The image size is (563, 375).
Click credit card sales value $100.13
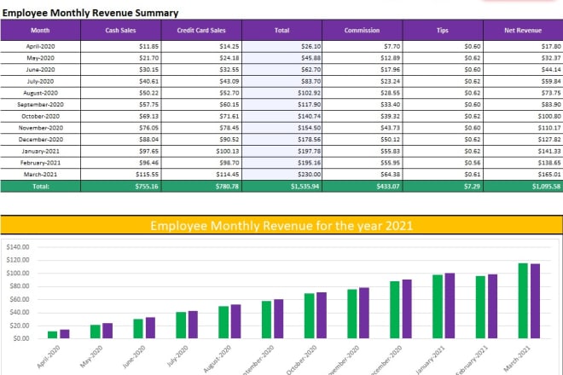pyautogui.click(x=227, y=151)
